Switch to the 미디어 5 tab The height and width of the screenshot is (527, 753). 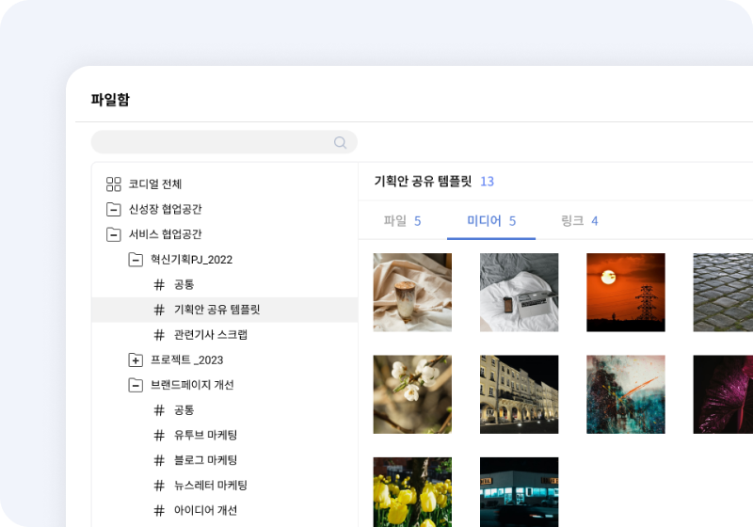[491, 221]
